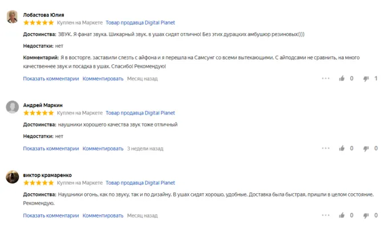Open three-dot menu on Андрей Маркин's review
This screenshot has width=388, height=229.
(326, 149)
